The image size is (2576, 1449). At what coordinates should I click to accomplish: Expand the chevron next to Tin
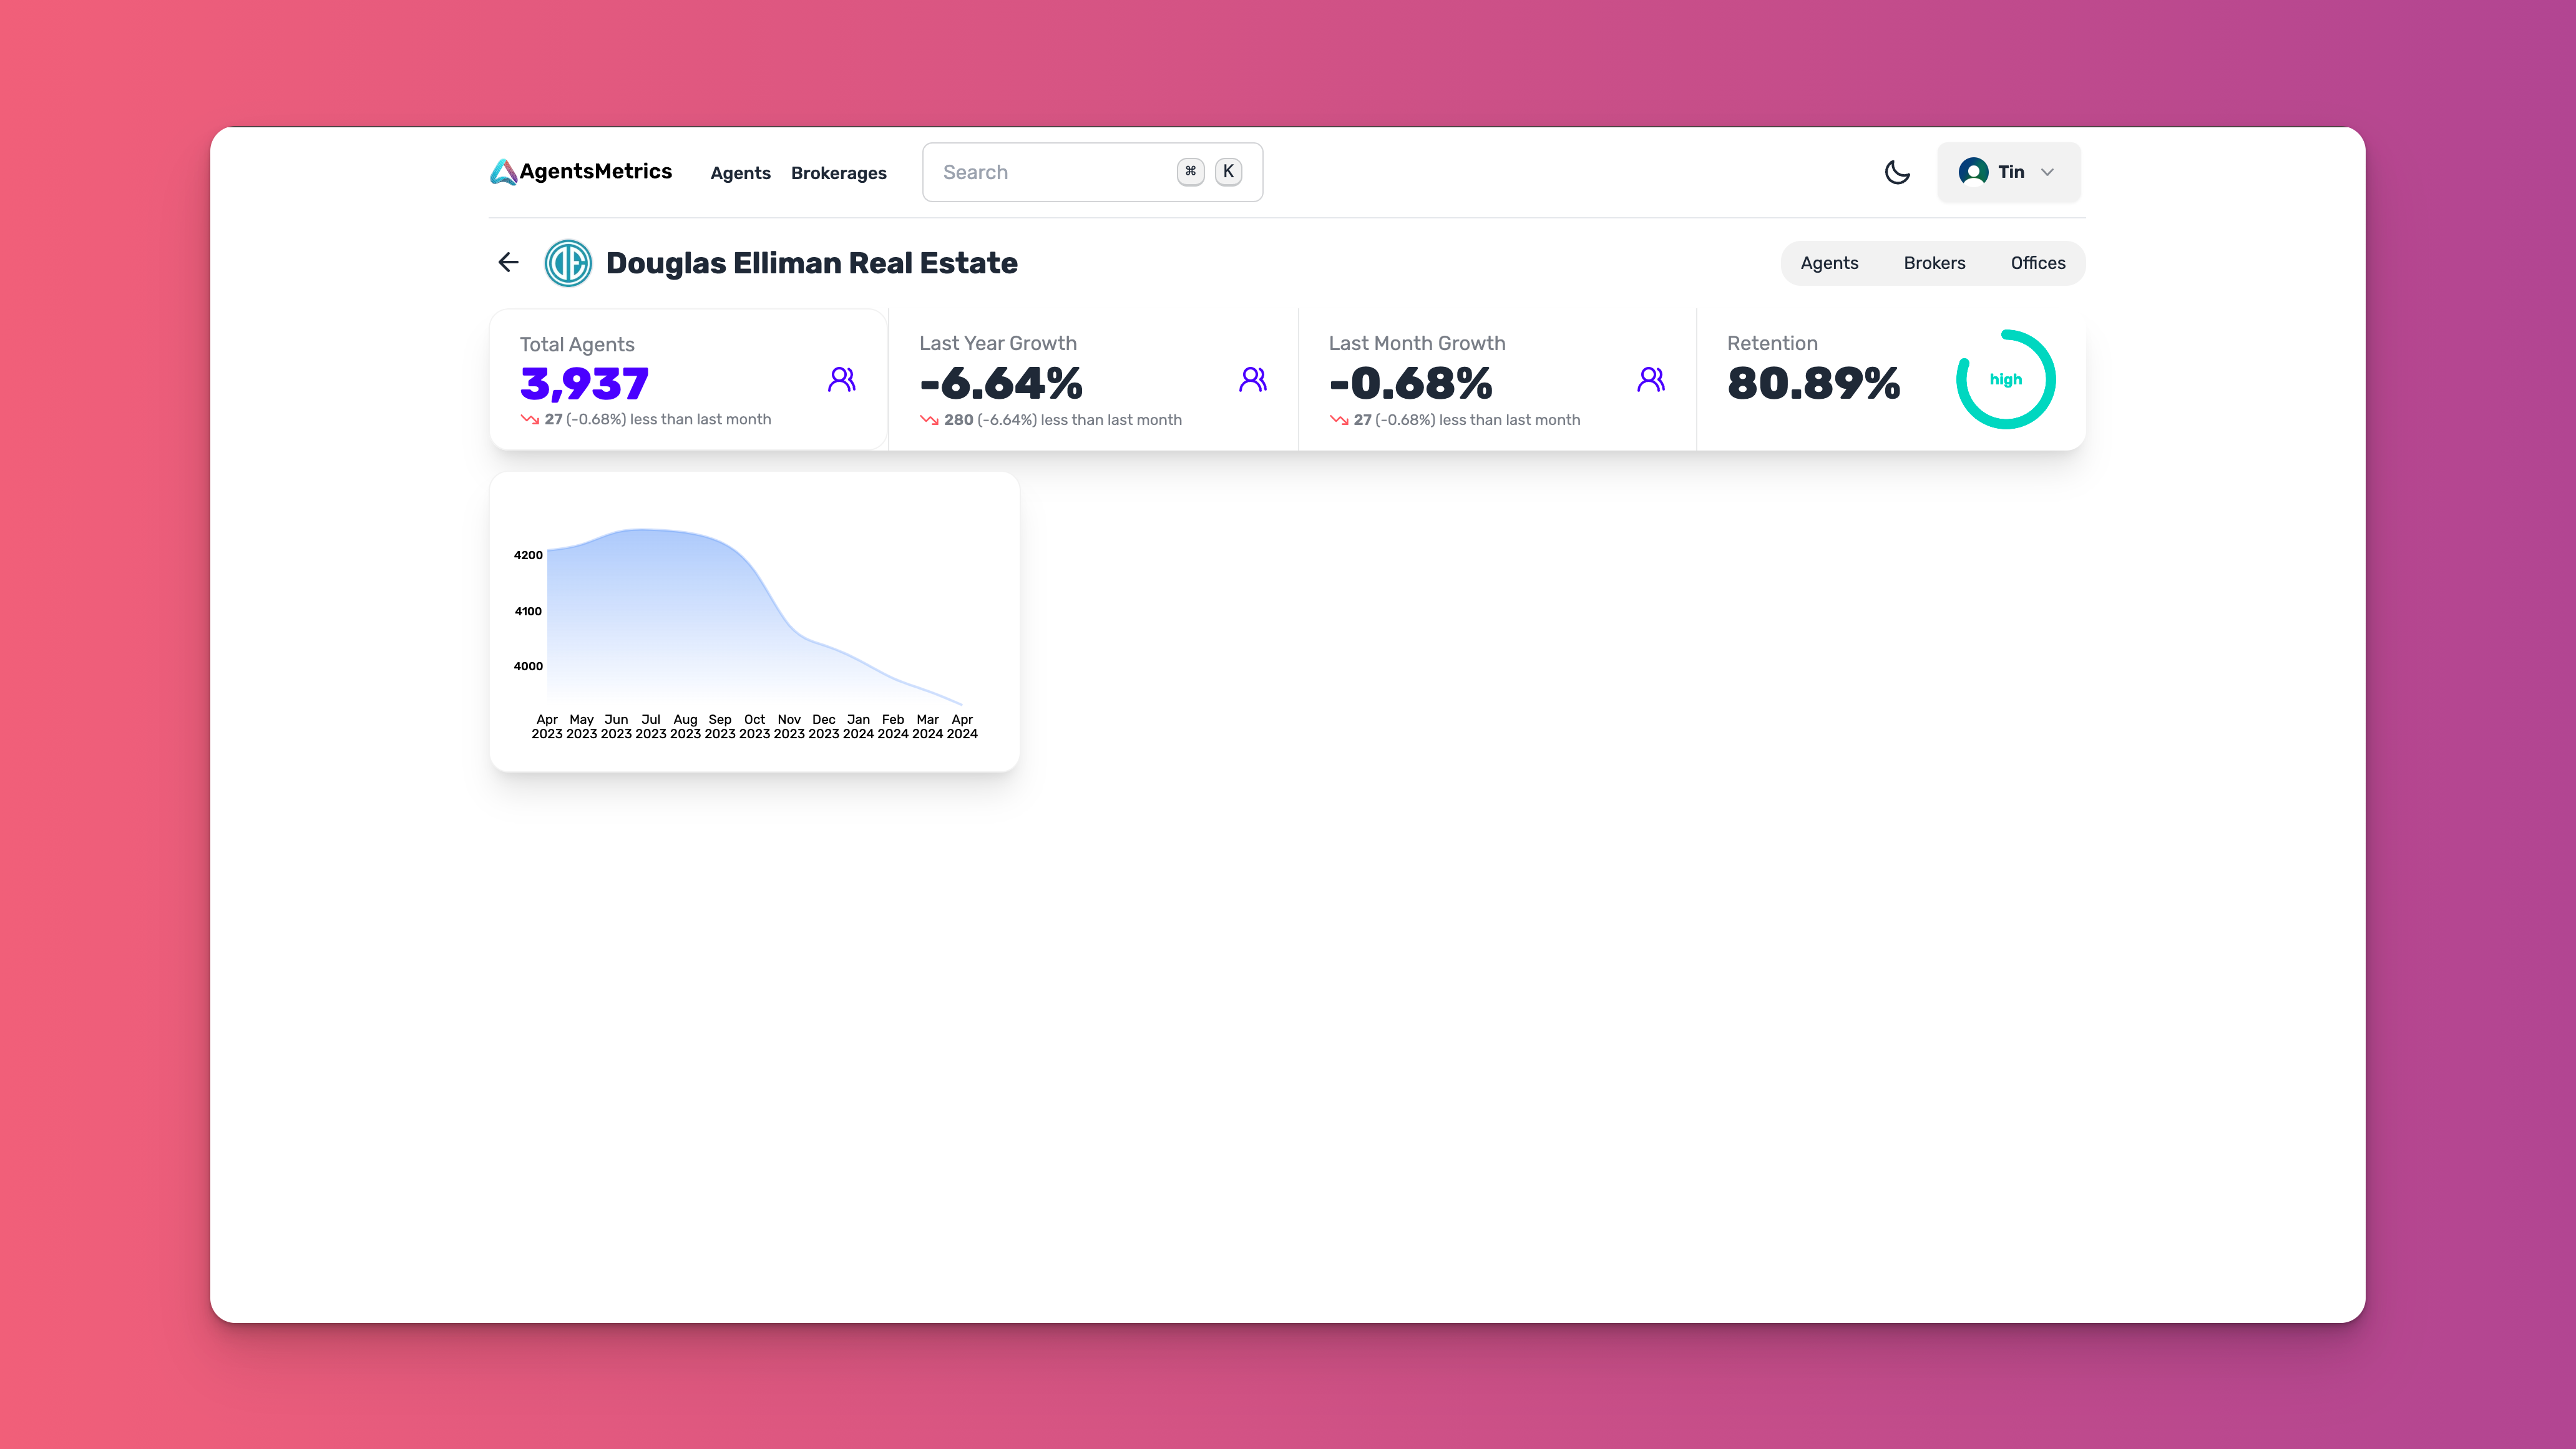[x=2047, y=172]
